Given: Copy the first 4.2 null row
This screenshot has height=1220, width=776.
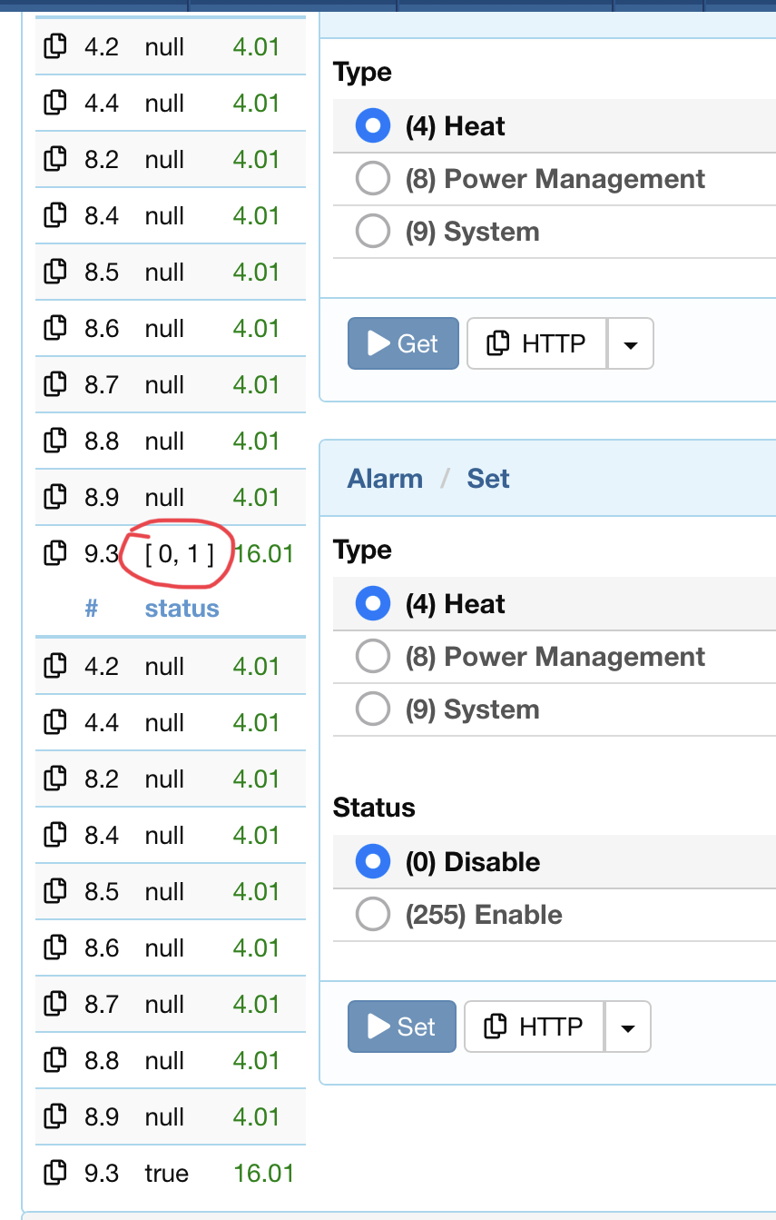Looking at the screenshot, I should pos(55,46).
